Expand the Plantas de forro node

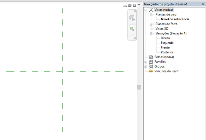coord(151,24)
